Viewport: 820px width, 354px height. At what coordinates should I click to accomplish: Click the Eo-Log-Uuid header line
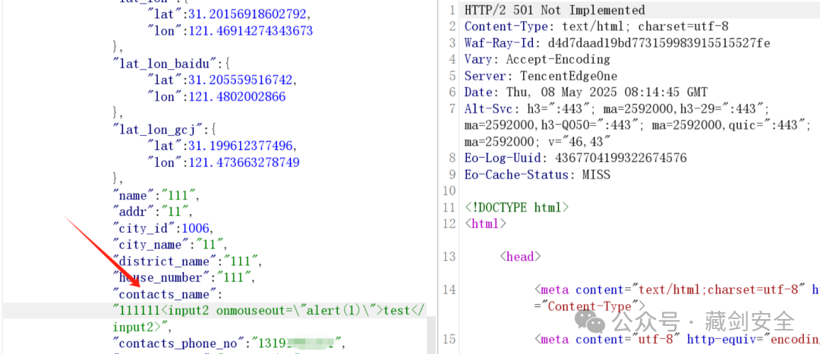(x=576, y=158)
